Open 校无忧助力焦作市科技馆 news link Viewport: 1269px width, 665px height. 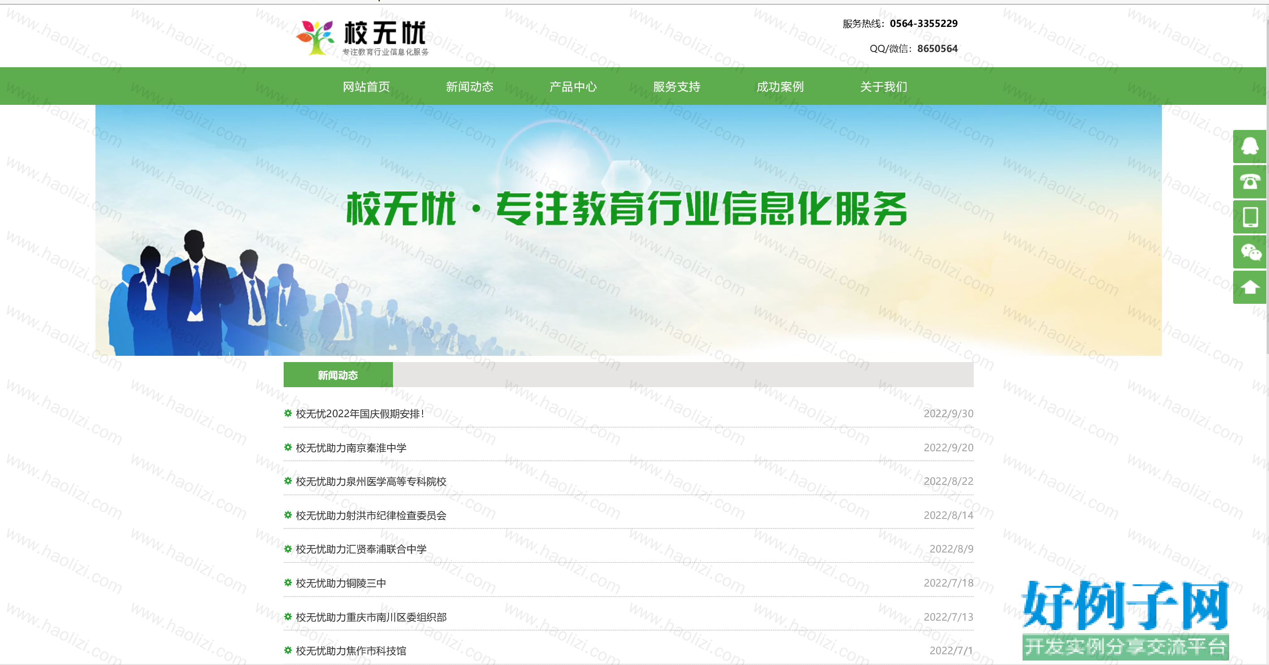pyautogui.click(x=351, y=651)
